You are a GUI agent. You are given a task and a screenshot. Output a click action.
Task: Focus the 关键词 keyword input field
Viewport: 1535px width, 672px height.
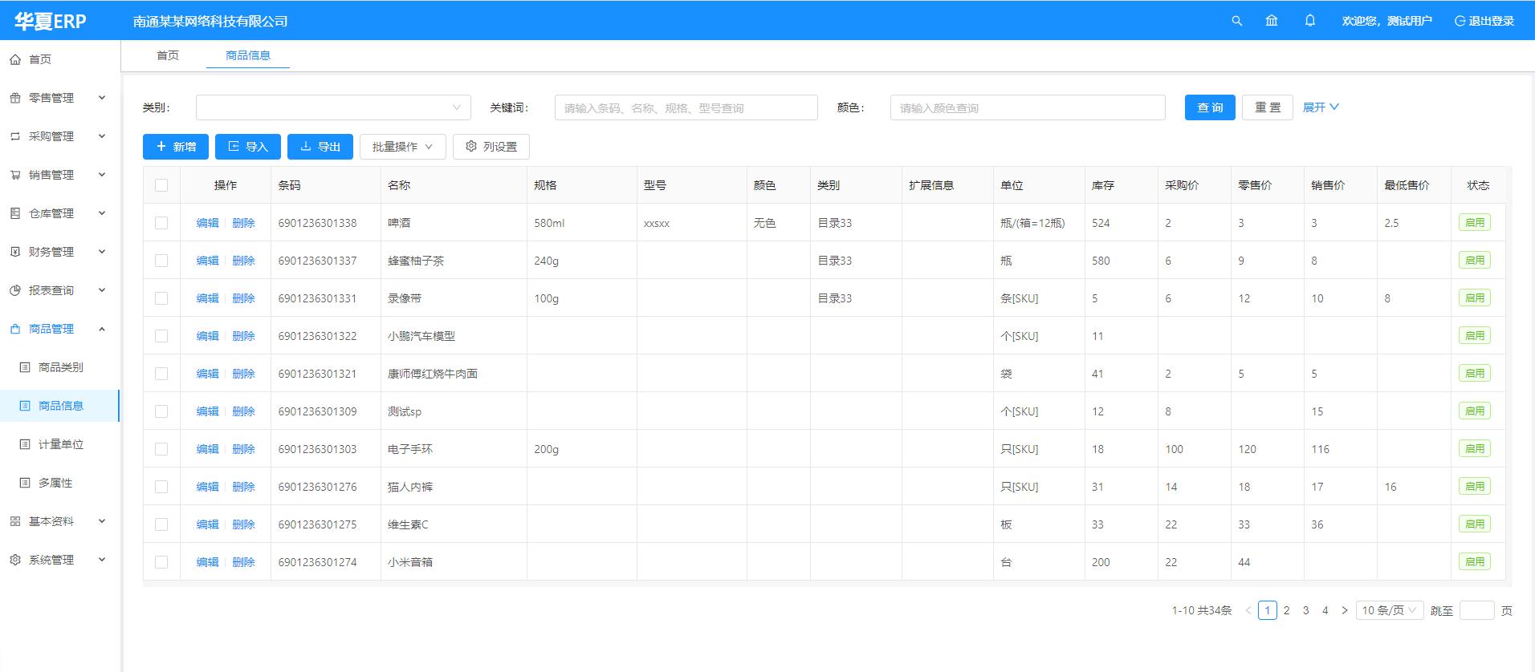686,107
